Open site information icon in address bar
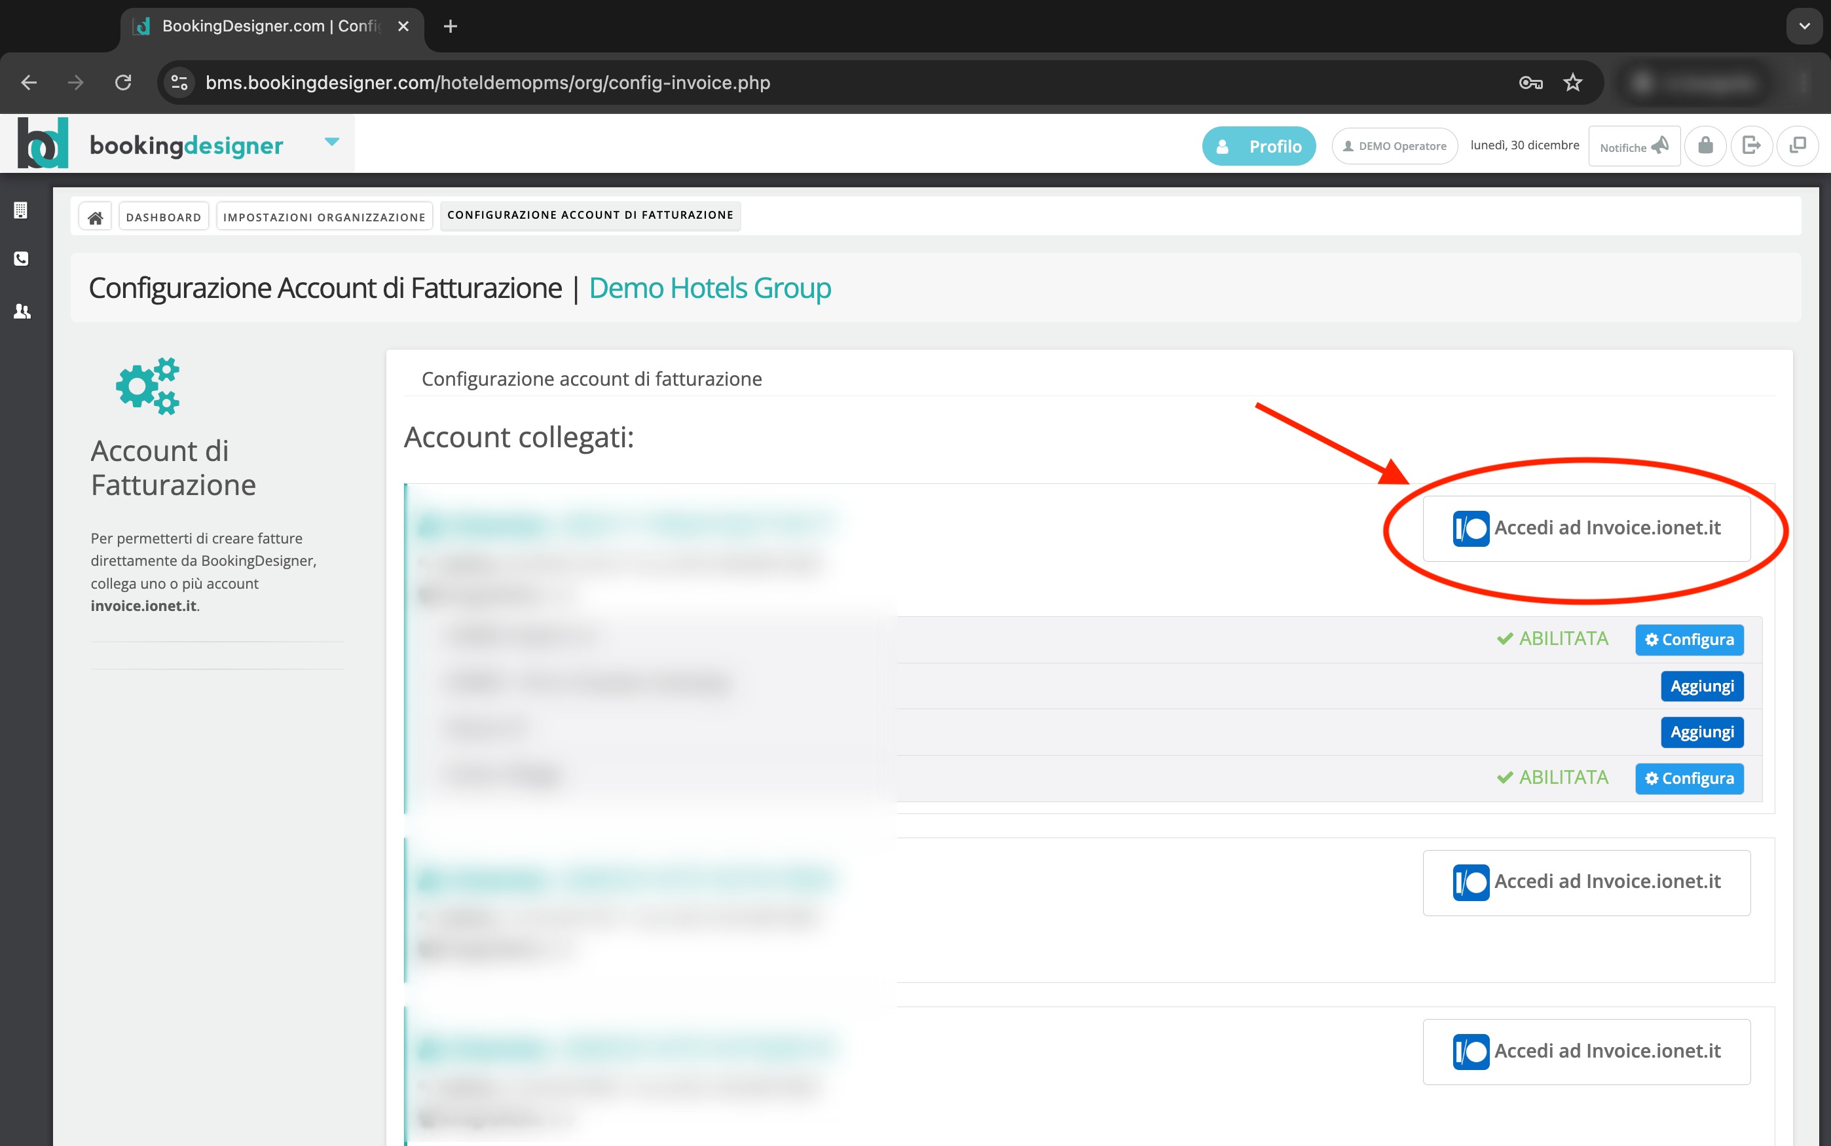 tap(179, 83)
